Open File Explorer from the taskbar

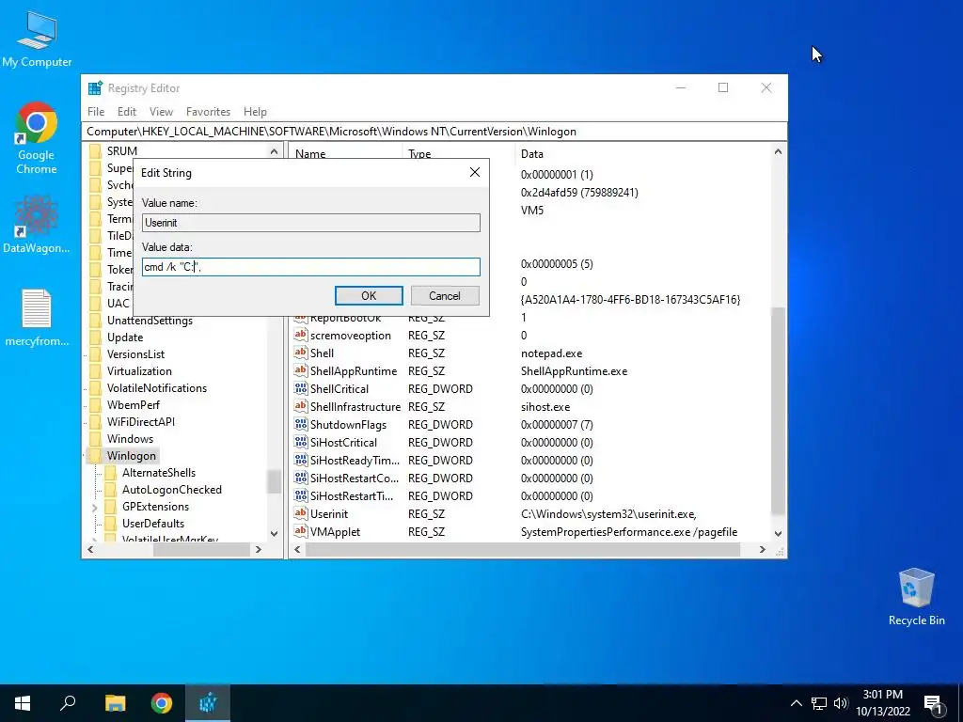click(115, 703)
